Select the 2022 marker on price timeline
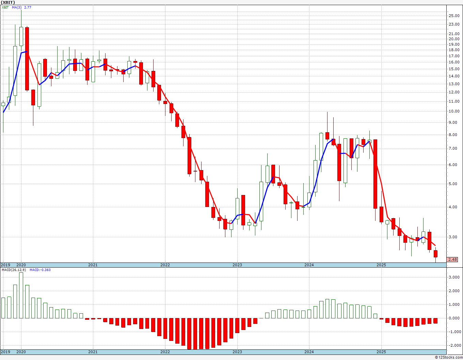Viewport: 463px width, 360px height. tap(165, 265)
